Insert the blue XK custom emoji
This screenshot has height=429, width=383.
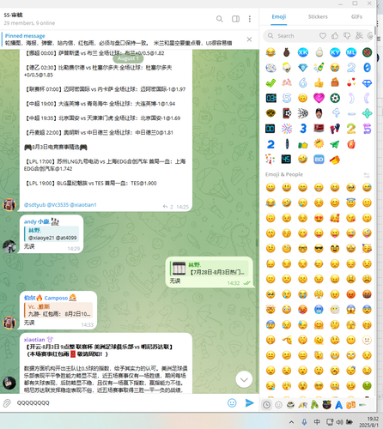point(303,52)
